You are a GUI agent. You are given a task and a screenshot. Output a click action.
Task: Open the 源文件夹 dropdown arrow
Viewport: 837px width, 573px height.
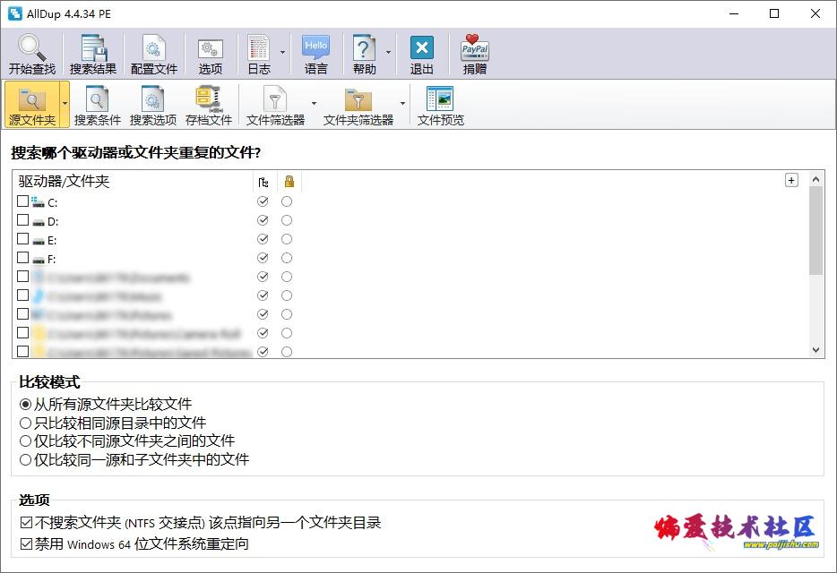tap(65, 104)
